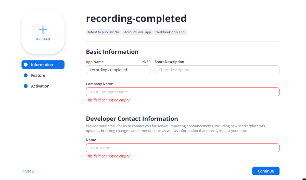
Task: Click the recording-completed page title
Action: point(136,18)
